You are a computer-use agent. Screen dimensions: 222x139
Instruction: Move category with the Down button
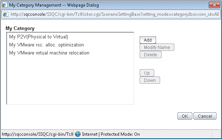(x=150, y=80)
